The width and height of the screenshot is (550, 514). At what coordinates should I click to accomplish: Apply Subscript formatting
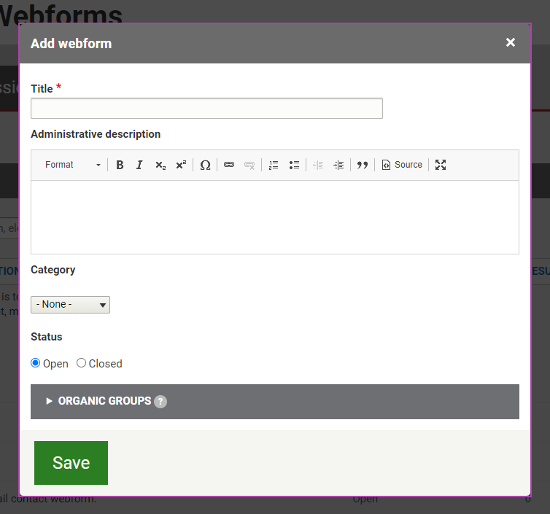160,165
